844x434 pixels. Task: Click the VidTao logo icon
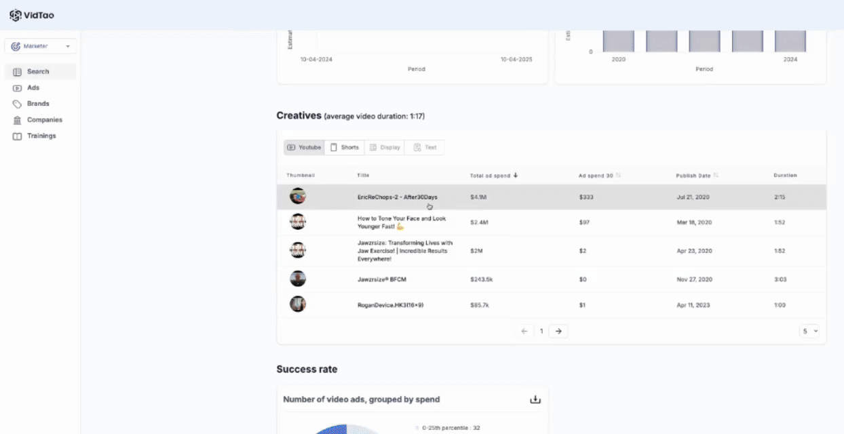pos(15,15)
